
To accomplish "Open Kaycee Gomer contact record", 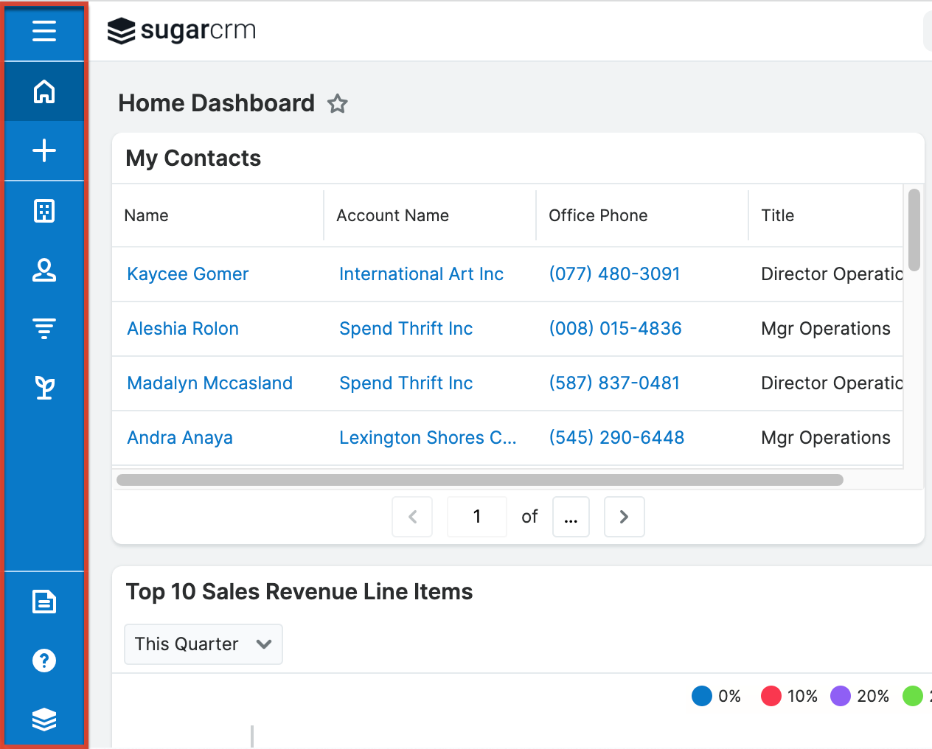I will (187, 274).
